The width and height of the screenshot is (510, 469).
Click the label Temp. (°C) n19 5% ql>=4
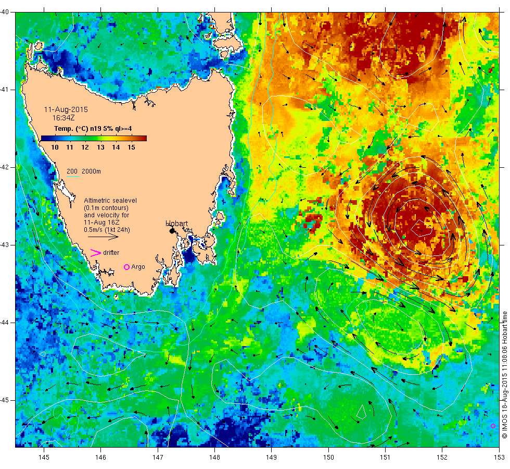pos(93,129)
